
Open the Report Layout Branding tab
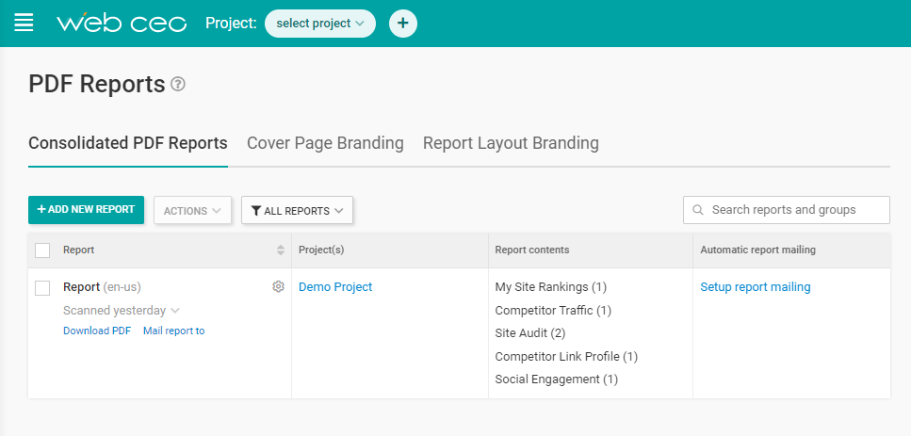511,143
